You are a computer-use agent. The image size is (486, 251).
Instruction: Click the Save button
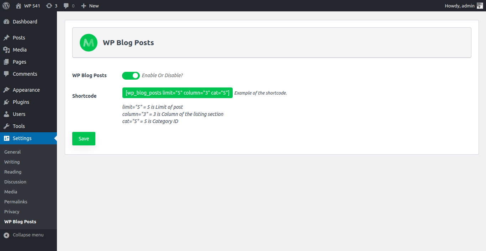point(84,139)
